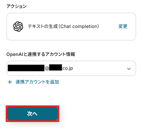Expand the account dropdown chevron arrow

click(x=129, y=69)
